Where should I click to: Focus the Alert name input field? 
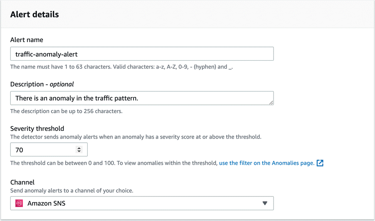click(x=142, y=54)
